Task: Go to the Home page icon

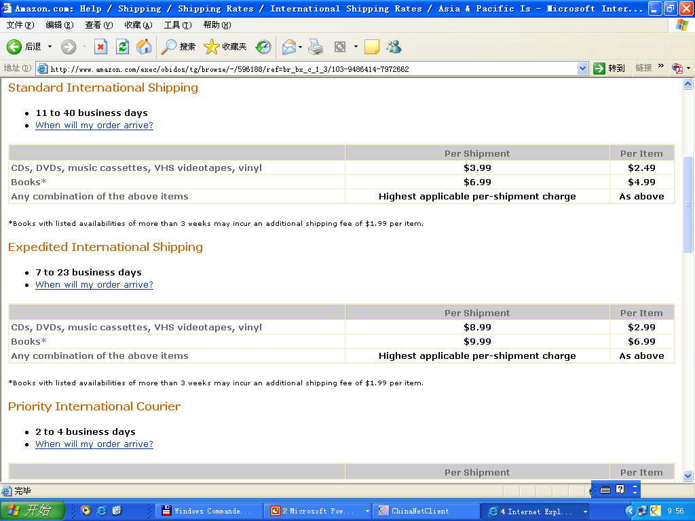Action: tap(144, 47)
